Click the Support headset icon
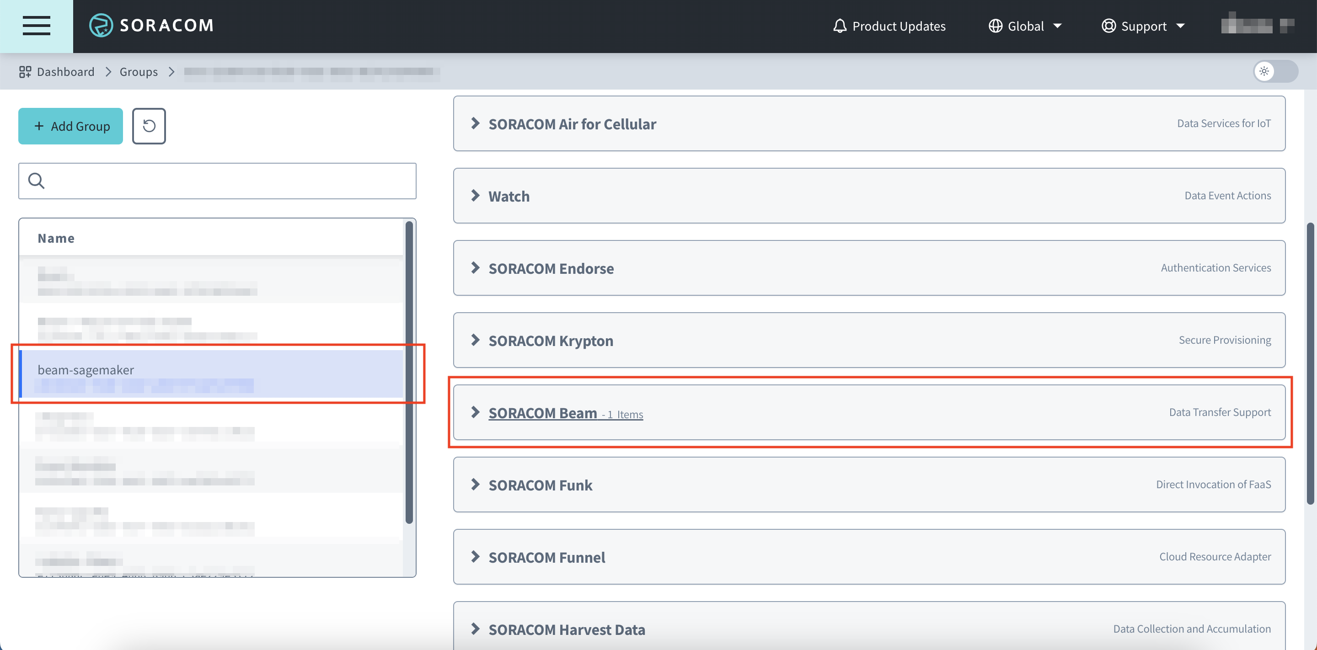Screen dimensions: 1317x650 tap(1108, 26)
